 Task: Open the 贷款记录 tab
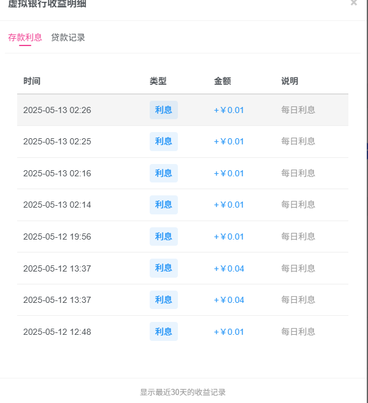click(x=68, y=37)
